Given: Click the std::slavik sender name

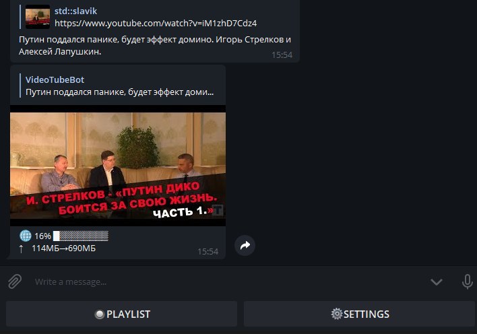Looking at the screenshot, I should point(75,11).
